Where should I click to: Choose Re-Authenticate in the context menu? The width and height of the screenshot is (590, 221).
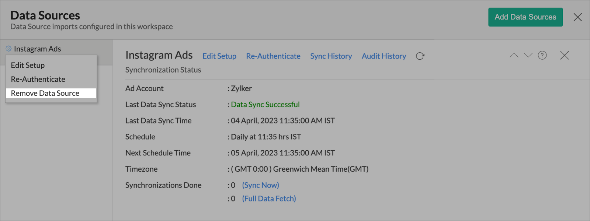pyautogui.click(x=38, y=79)
